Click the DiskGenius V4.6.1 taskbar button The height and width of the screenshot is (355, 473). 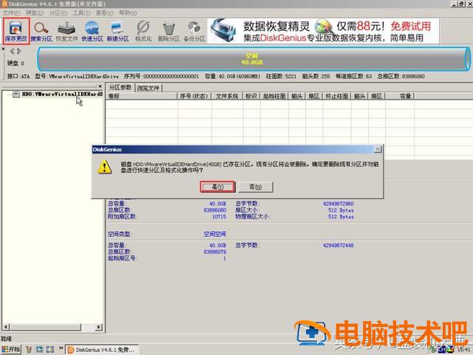click(x=102, y=350)
